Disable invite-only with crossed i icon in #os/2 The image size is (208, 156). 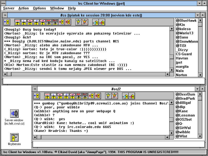coord(60,96)
